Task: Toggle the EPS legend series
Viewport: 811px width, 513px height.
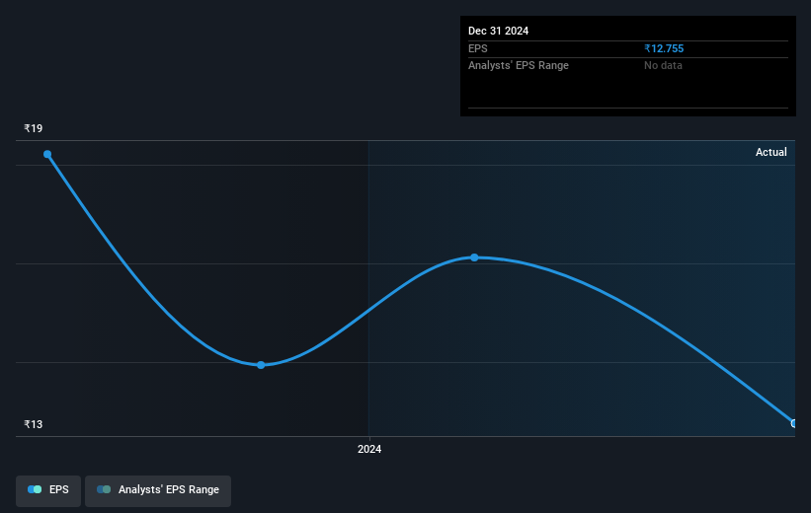Action: tap(48, 490)
